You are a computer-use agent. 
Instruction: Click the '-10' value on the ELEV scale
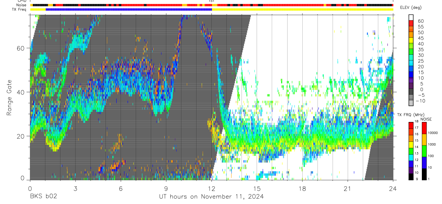coord(420,101)
